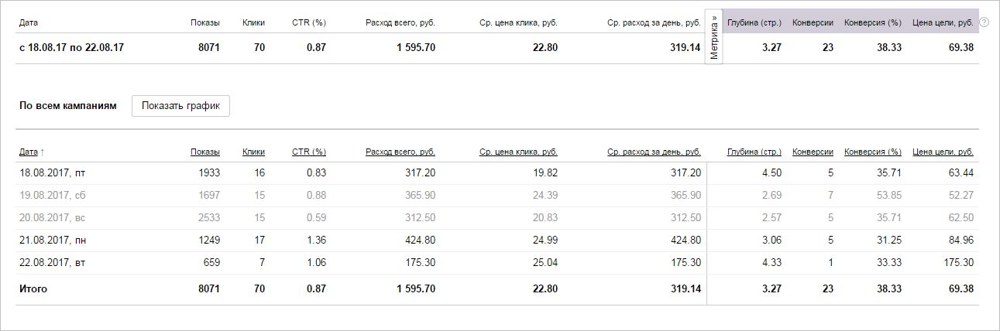Viewport: 1000px width, 331px height.
Task: Sort table by Клики column header
Action: tap(253, 152)
